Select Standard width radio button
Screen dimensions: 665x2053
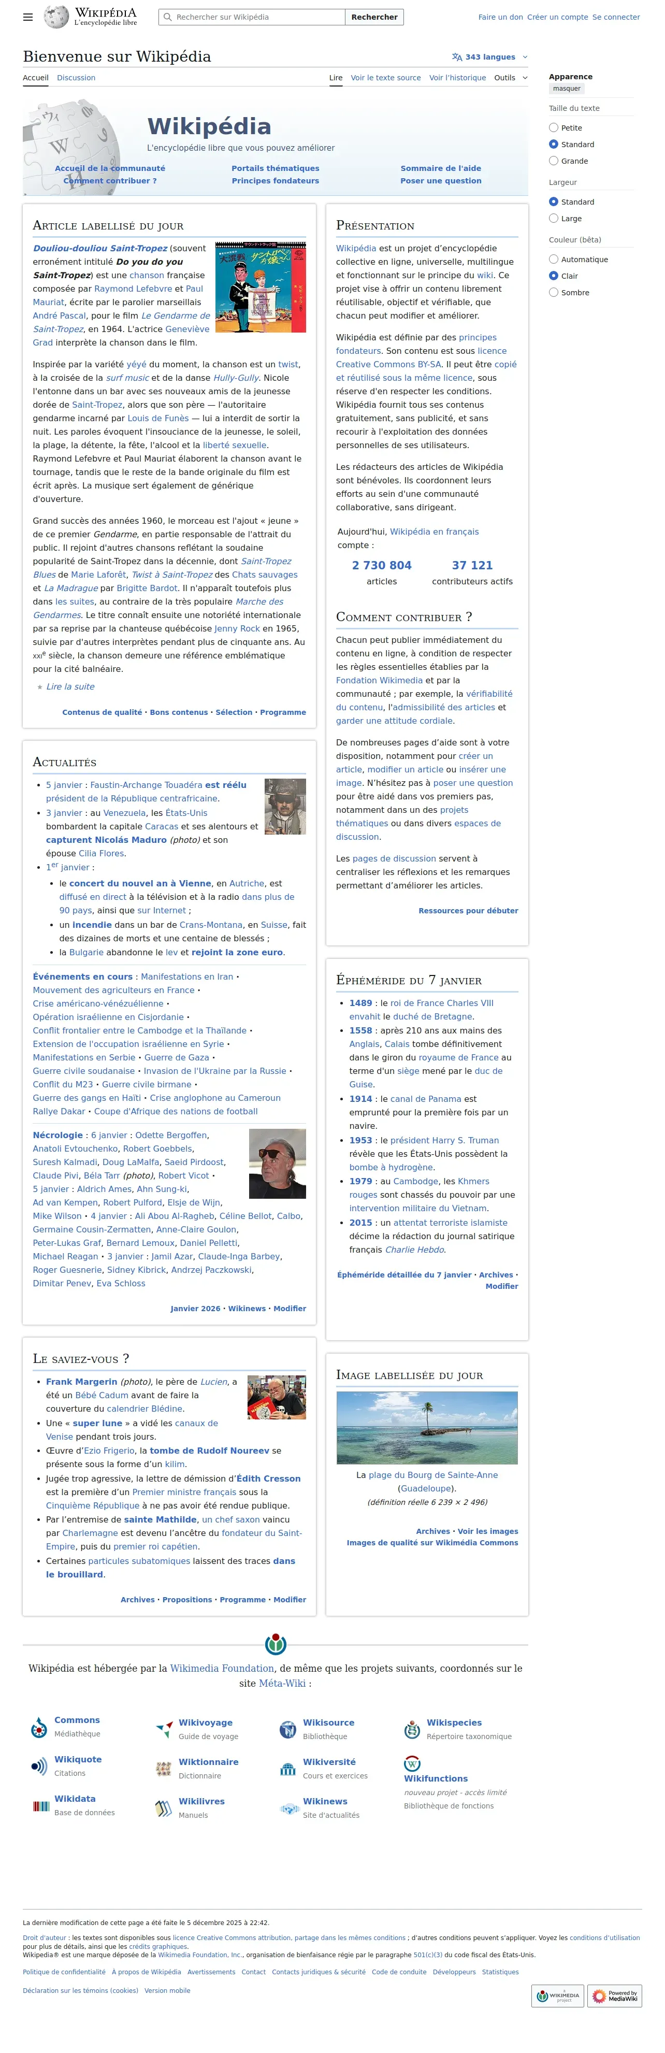(x=554, y=202)
